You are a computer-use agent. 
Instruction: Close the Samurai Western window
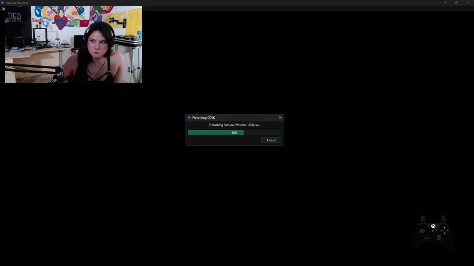point(468,3)
